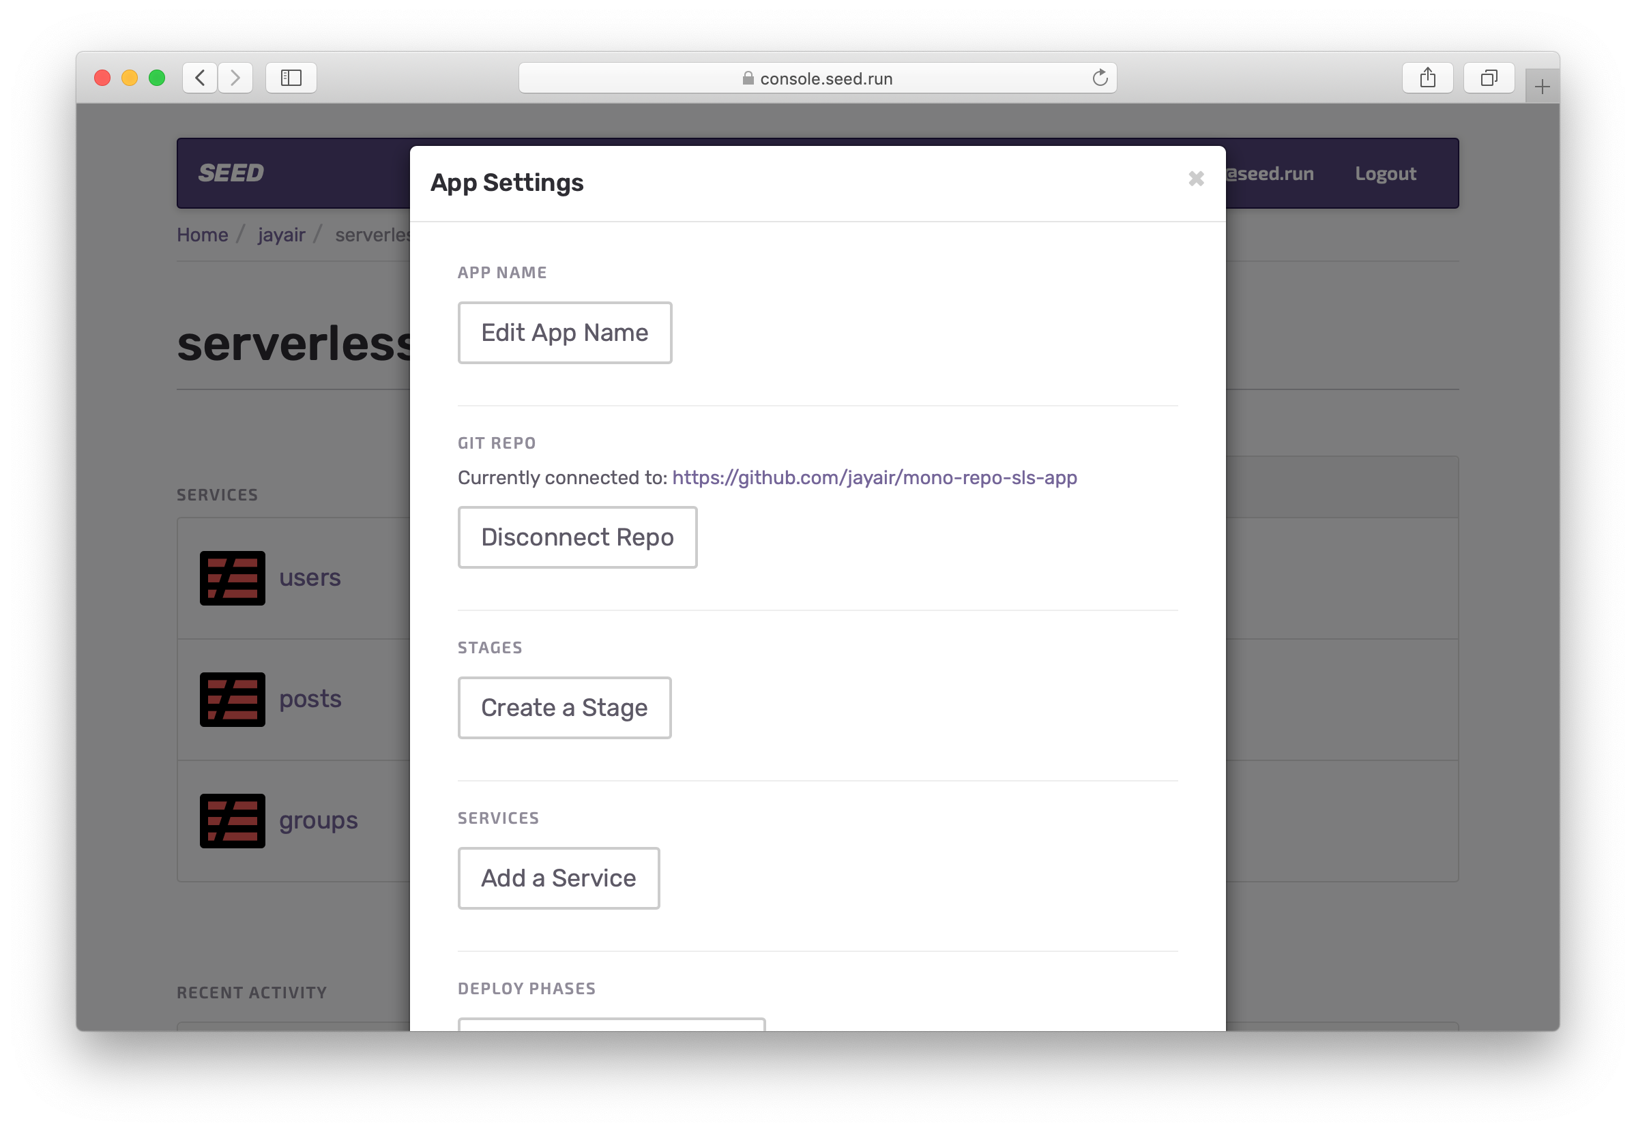This screenshot has width=1636, height=1132.
Task: Open a new tab with the plus icon
Action: point(1542,87)
